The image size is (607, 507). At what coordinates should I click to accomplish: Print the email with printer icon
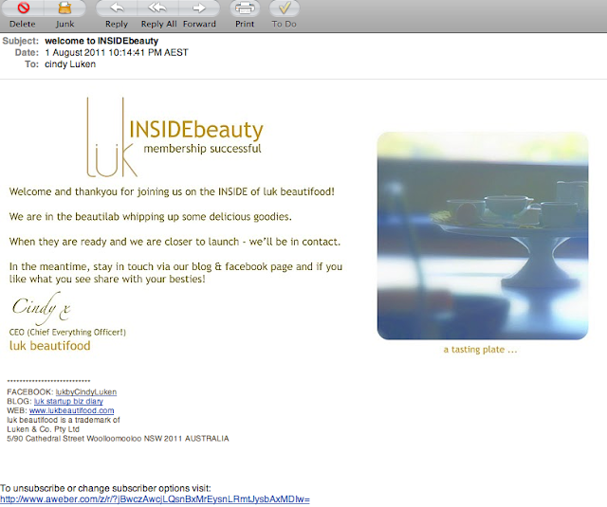click(245, 8)
